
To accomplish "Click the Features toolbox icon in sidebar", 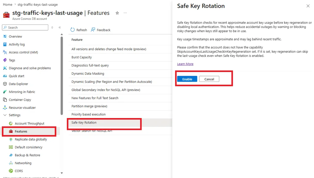I will [11, 131].
